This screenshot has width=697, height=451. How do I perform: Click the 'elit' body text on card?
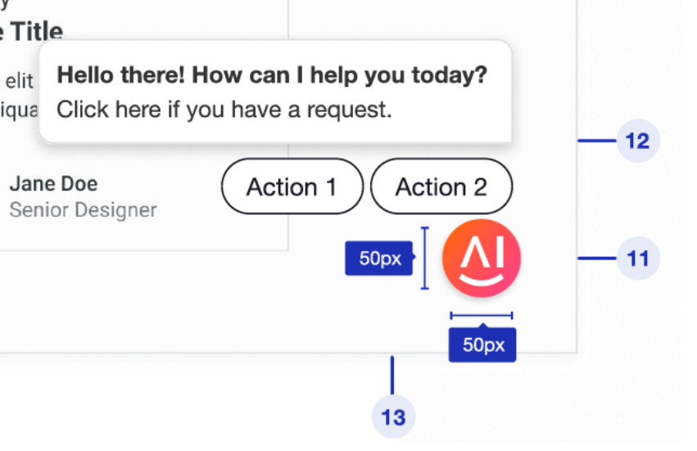point(19,82)
